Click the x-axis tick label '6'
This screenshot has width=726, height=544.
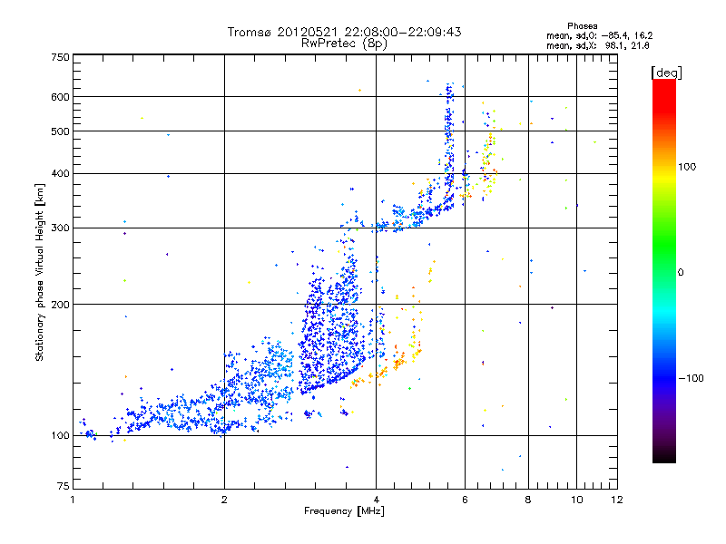click(465, 500)
